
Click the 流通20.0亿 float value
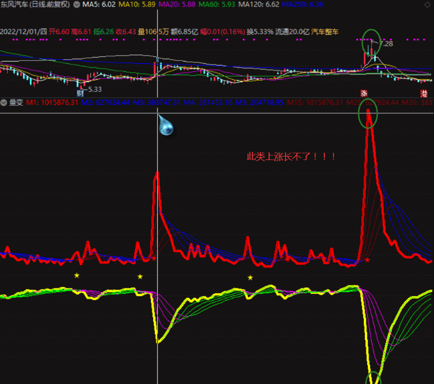coord(292,32)
